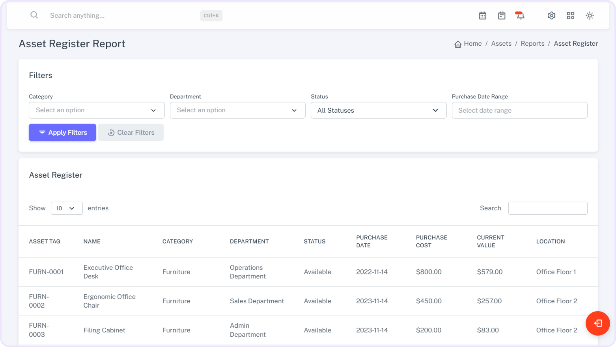The height and width of the screenshot is (347, 616).
Task: Open the Status dropdown showing All Statuses
Action: coord(378,110)
